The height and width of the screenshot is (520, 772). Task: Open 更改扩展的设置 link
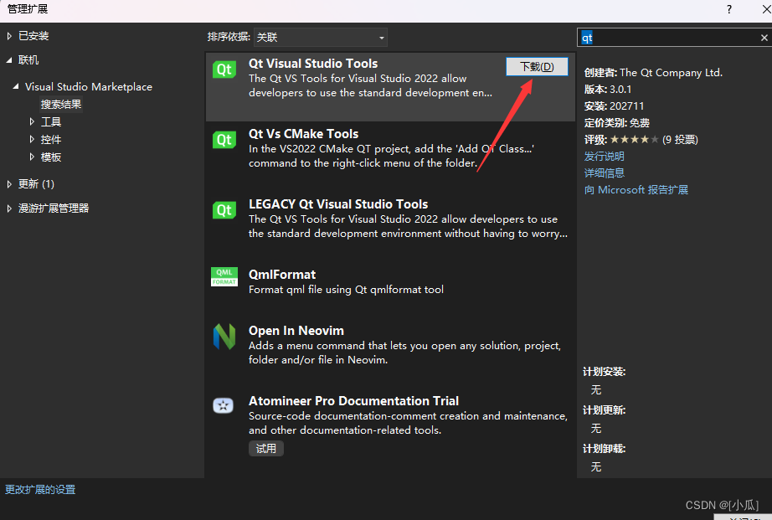click(x=40, y=490)
